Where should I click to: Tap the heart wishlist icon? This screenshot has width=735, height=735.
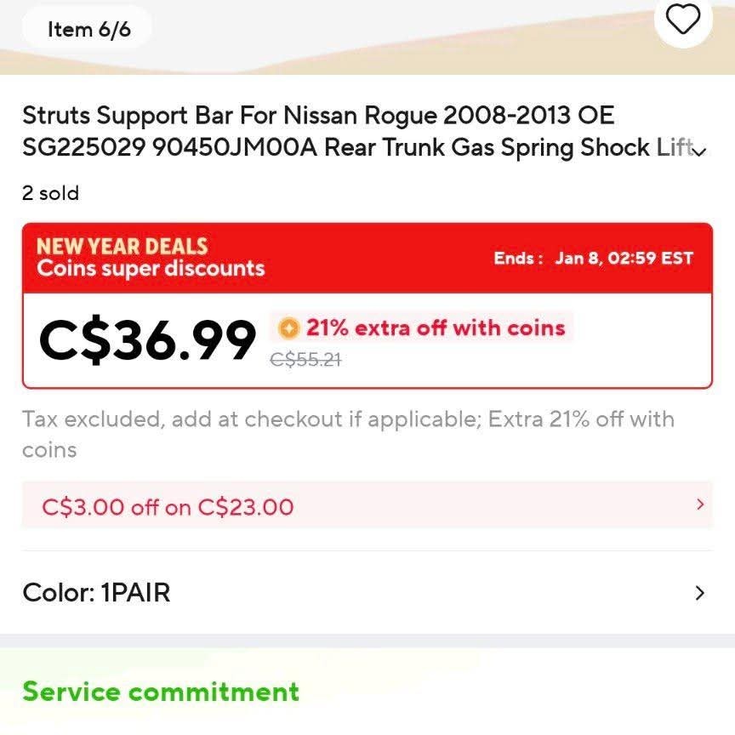coord(683,19)
